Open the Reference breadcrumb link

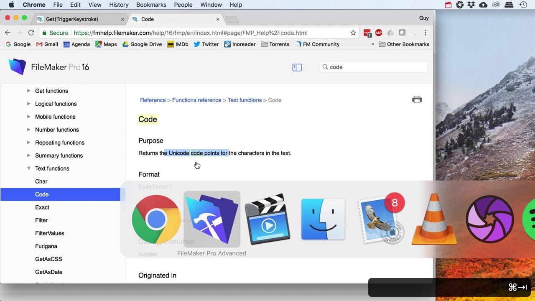pos(153,100)
